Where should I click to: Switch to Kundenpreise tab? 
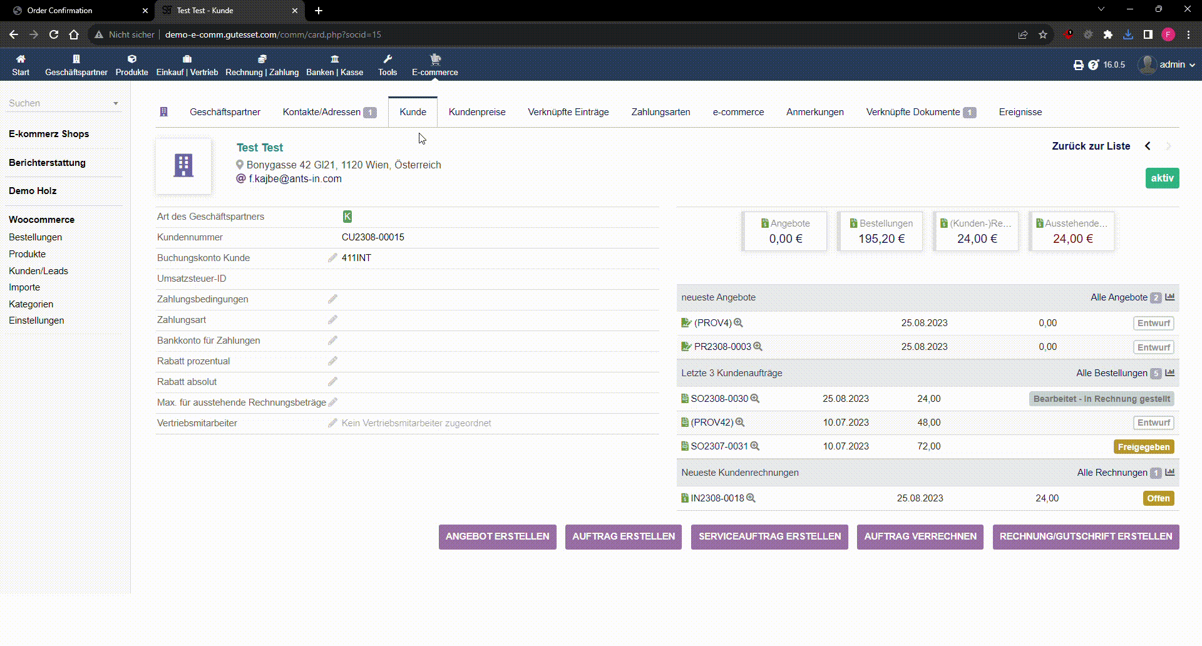click(477, 112)
